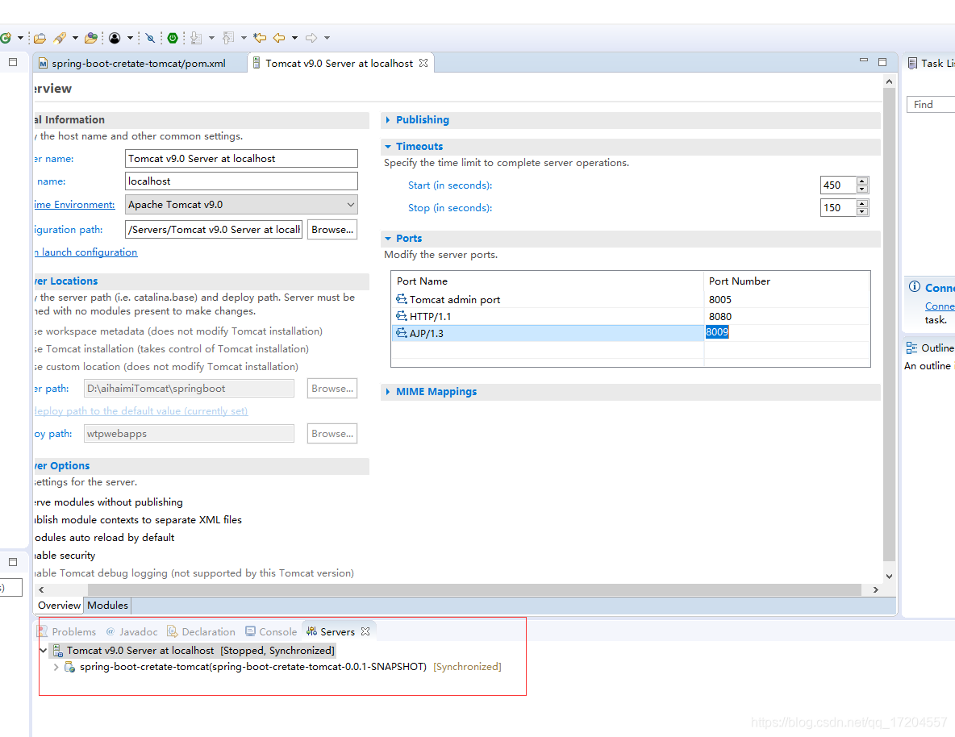
Task: Open the Declaration view tab
Action: (202, 631)
